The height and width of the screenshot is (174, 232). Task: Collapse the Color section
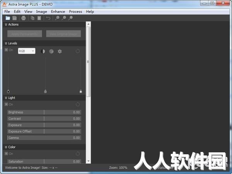(x=6, y=147)
